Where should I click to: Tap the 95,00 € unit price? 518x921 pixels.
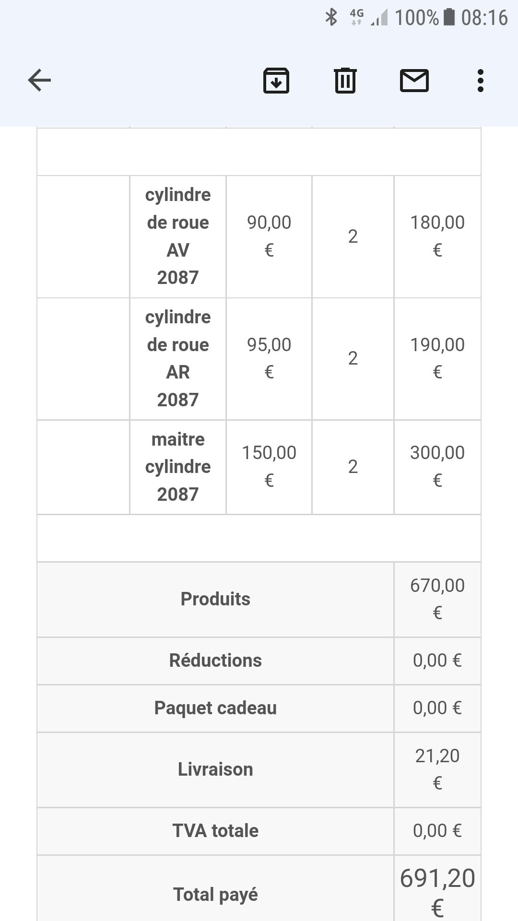click(x=269, y=358)
